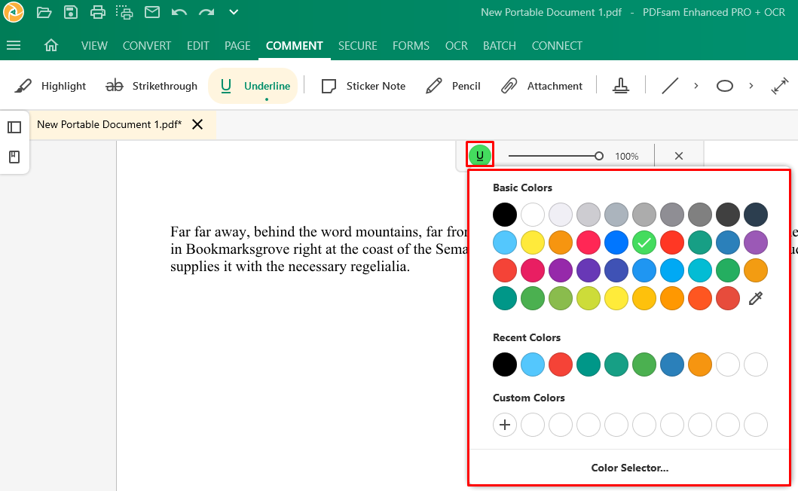This screenshot has height=491, width=798.
Task: Click the Stamp tool icon
Action: tap(620, 86)
